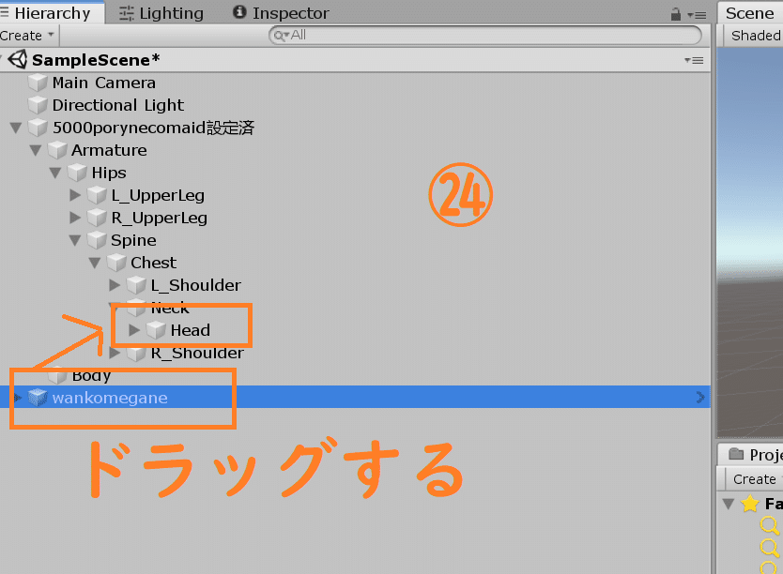Image resolution: width=783 pixels, height=574 pixels.
Task: Expand the wankomegane prefab
Action: (x=18, y=398)
